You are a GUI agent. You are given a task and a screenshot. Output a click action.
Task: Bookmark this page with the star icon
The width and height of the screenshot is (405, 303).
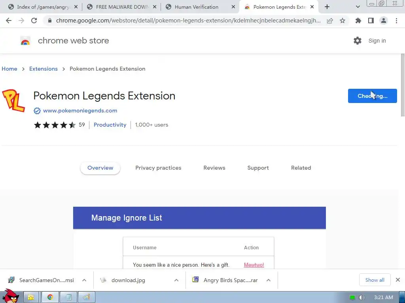pos(343,21)
